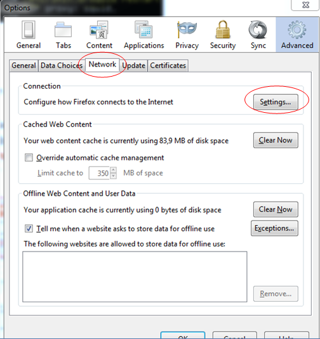The height and width of the screenshot is (339, 320).
Task: Click 'Offline Web Content and User Data' heading
Action: 79,193
